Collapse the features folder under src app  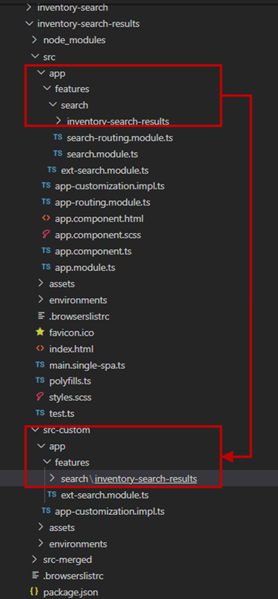pos(46,89)
